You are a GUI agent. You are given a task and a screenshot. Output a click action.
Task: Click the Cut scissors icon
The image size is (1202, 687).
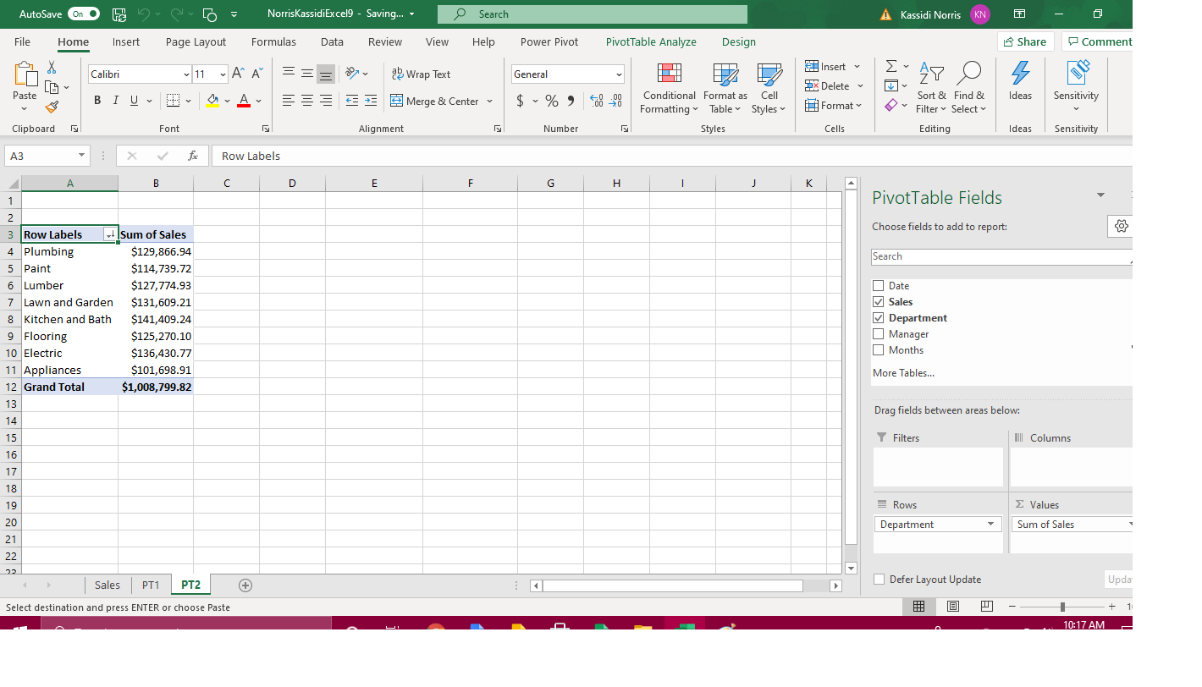click(x=52, y=68)
